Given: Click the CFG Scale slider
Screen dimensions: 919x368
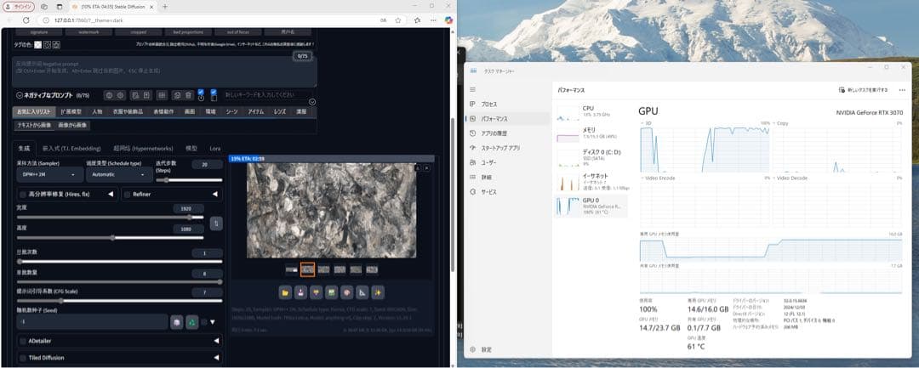Looking at the screenshot, I should [x=117, y=301].
